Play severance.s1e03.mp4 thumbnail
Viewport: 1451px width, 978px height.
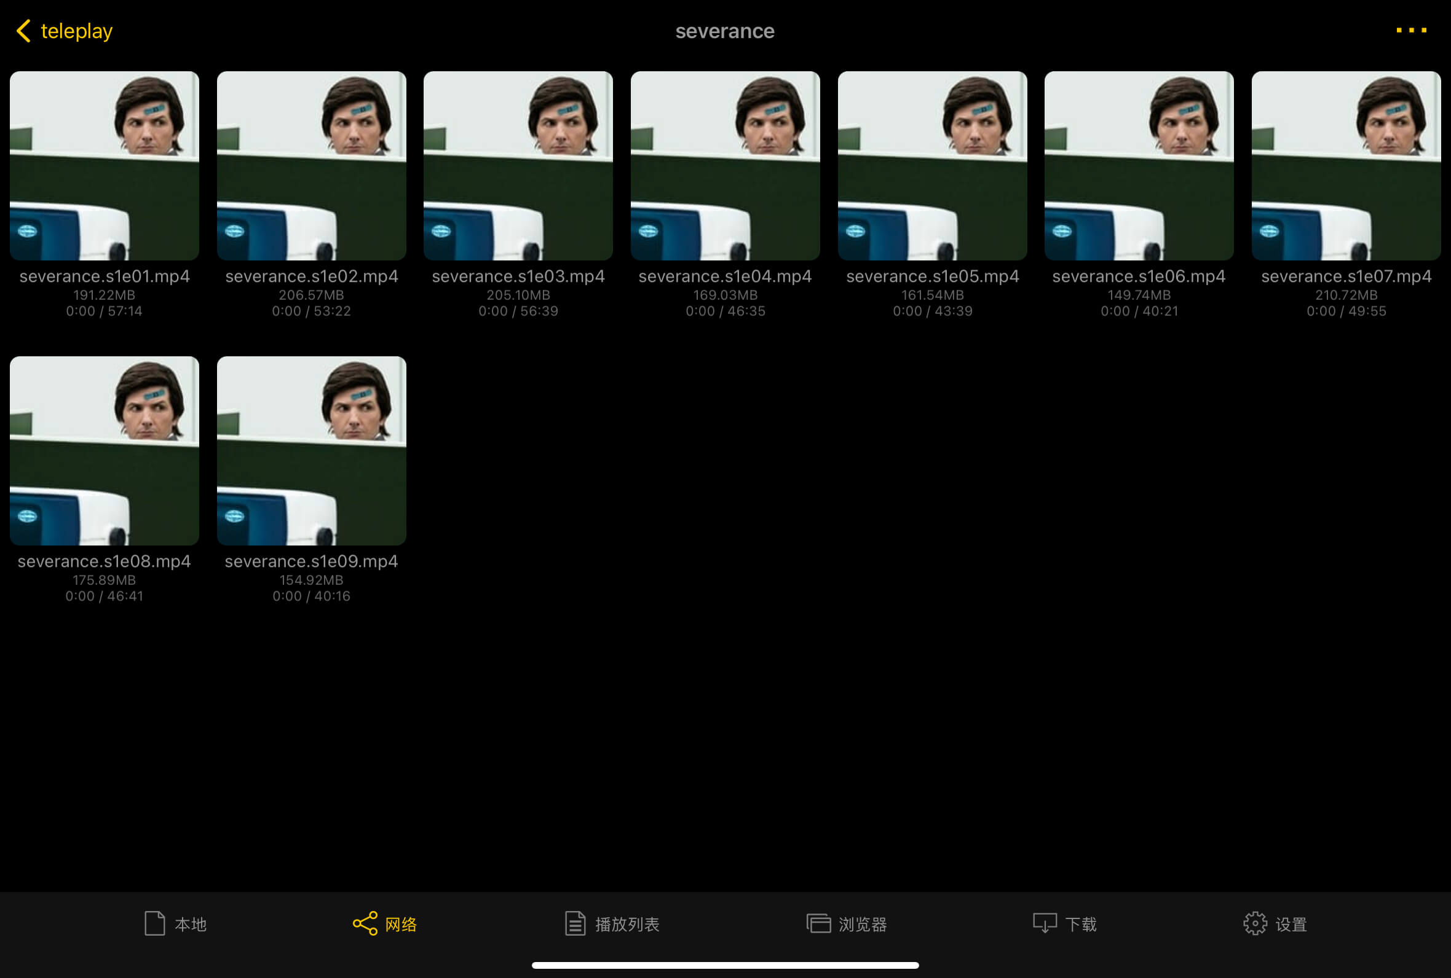[x=518, y=165]
